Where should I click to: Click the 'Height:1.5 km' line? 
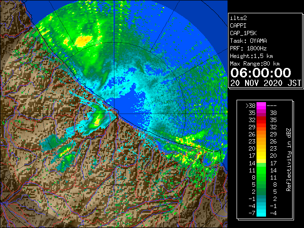pyautogui.click(x=251, y=56)
